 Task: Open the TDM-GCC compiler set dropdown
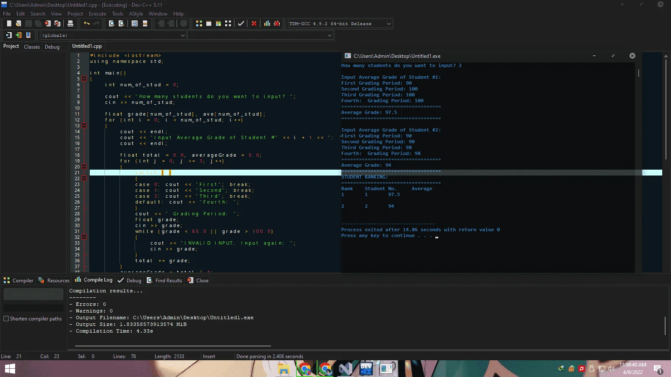(388, 24)
